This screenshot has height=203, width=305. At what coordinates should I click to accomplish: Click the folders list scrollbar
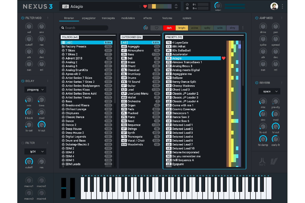tap(115, 72)
